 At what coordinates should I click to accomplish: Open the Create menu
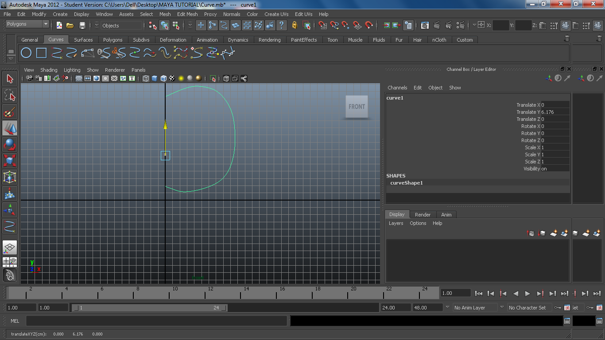click(x=60, y=14)
